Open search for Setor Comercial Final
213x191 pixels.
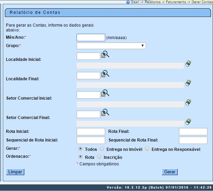[105, 112]
